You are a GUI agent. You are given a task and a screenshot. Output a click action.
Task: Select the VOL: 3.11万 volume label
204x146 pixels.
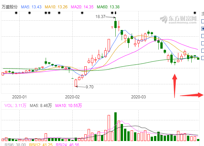pyautogui.click(x=15, y=106)
